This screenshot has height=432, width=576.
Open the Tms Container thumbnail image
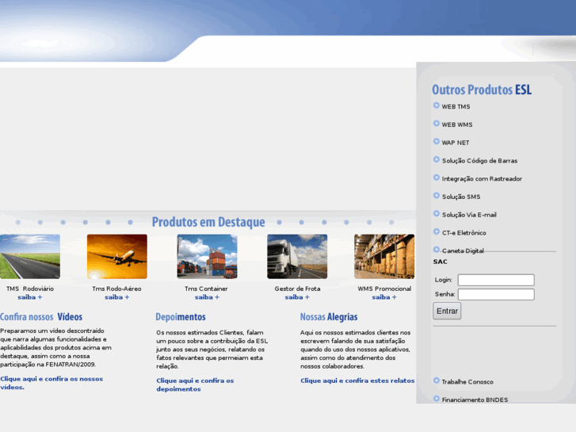tap(207, 256)
